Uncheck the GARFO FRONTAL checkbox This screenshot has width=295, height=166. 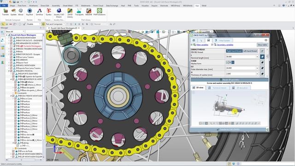coord(11,71)
